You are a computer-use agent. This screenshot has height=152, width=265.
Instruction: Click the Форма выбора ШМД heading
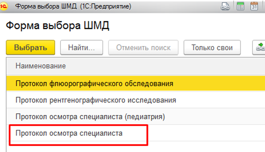pos(57,26)
